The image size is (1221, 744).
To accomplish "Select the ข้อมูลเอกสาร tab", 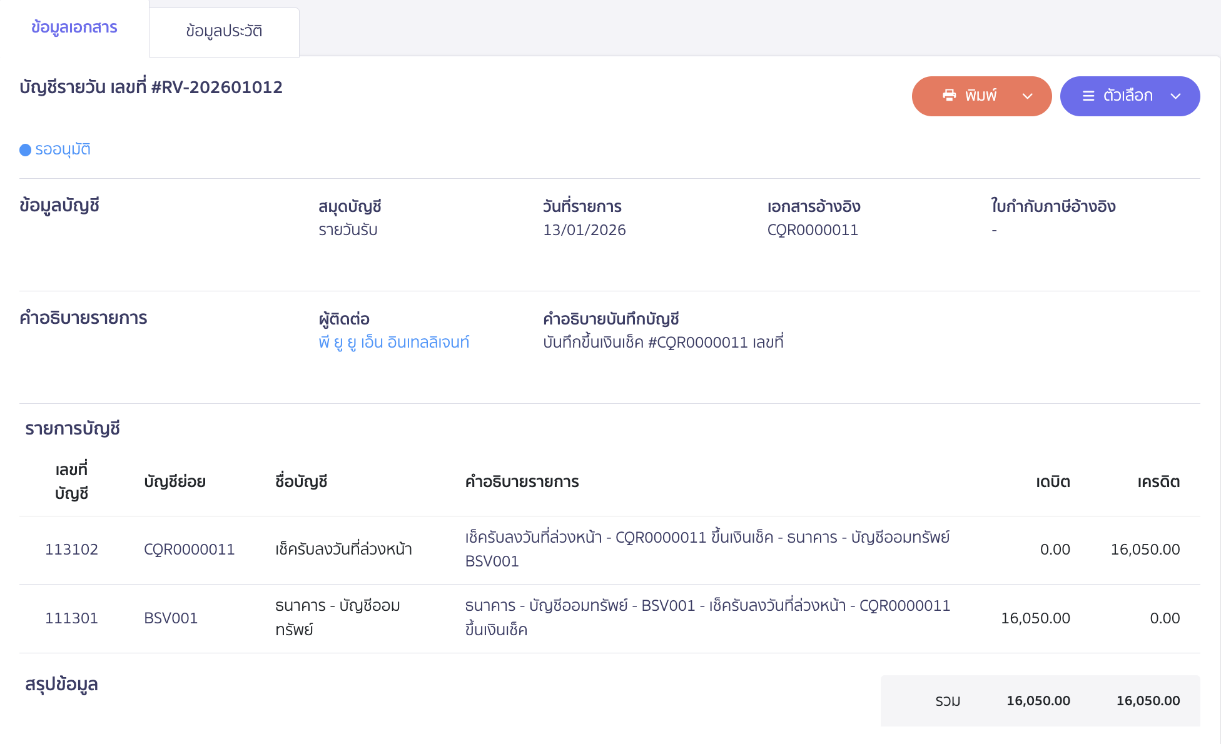I will 74,28.
